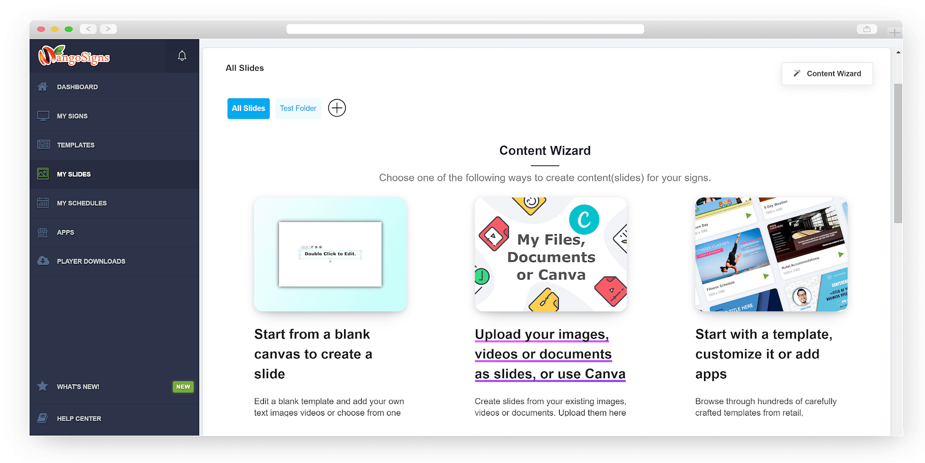Viewport: 925px width, 463px height.
Task: Open My Slides in the sidebar
Action: [x=74, y=174]
